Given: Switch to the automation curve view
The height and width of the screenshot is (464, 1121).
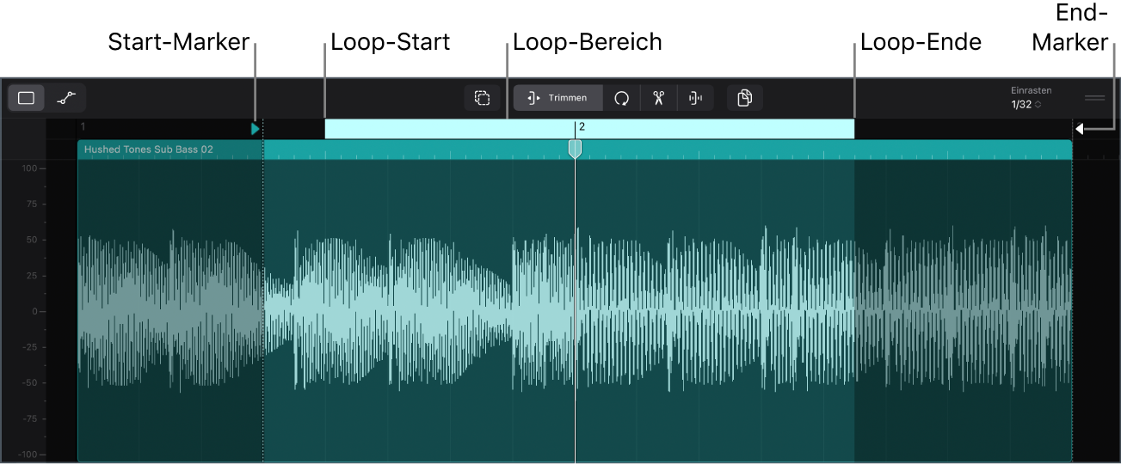Looking at the screenshot, I should tap(66, 98).
